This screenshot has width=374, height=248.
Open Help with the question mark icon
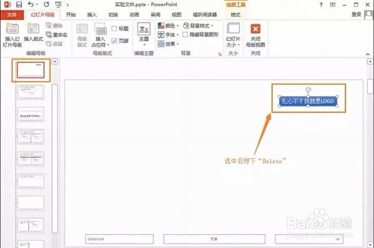click(321, 4)
